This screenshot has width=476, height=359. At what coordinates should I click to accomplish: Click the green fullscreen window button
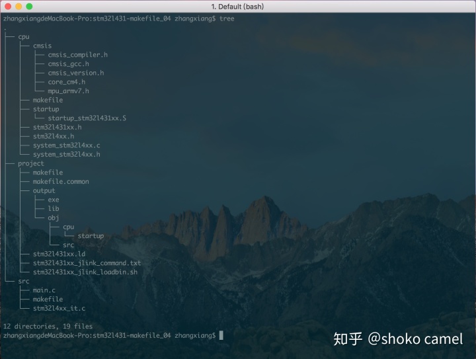click(x=29, y=7)
